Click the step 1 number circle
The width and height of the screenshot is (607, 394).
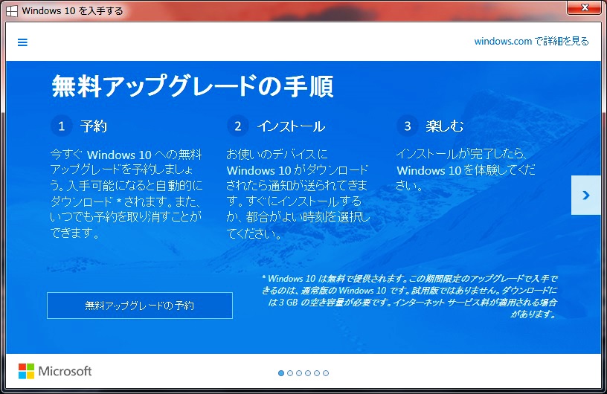click(61, 126)
